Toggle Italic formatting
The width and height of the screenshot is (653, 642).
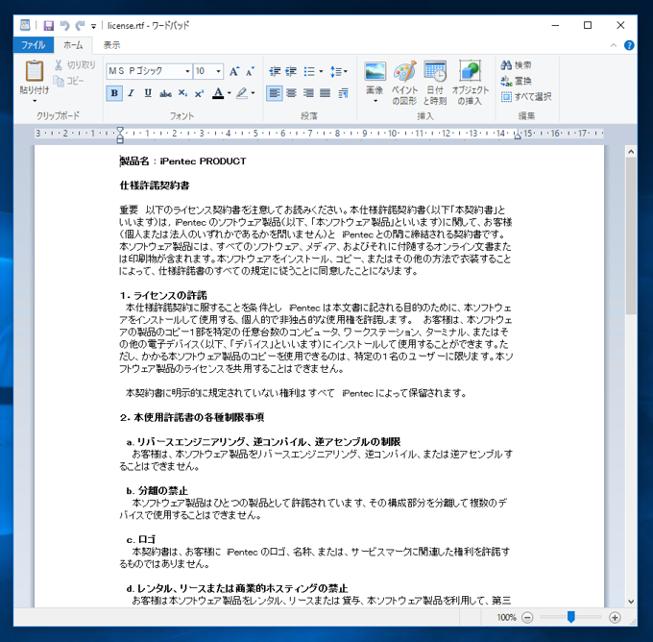pos(132,93)
